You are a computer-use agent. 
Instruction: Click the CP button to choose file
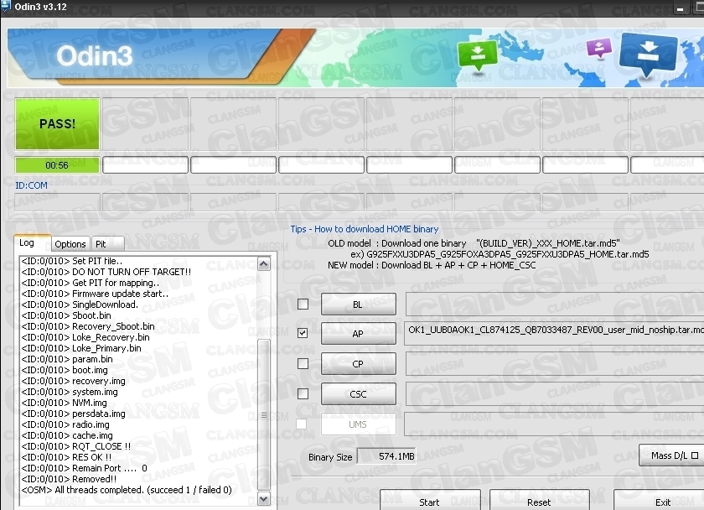tap(359, 363)
